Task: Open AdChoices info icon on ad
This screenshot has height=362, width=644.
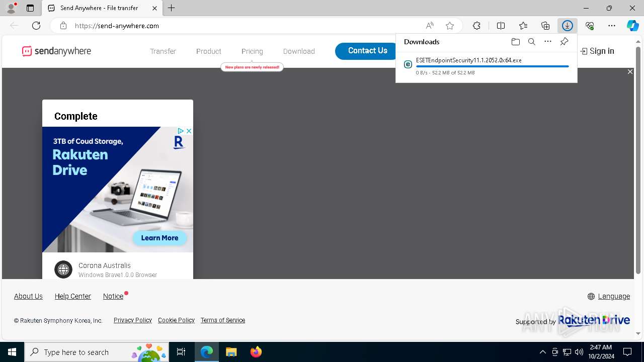Action: tap(180, 131)
